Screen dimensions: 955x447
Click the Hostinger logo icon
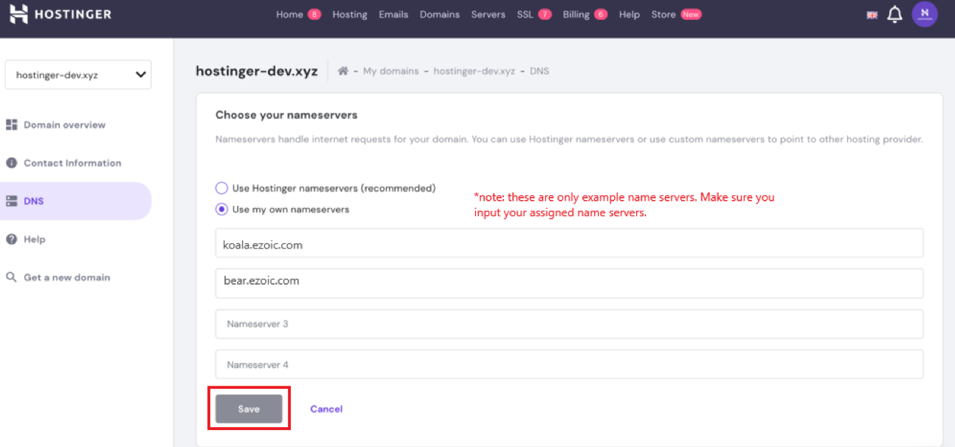point(18,14)
